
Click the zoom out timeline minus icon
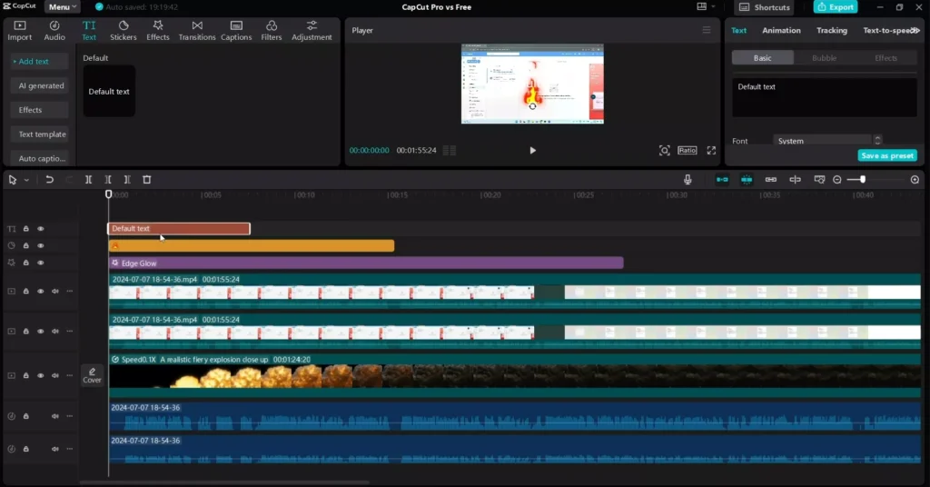(836, 180)
